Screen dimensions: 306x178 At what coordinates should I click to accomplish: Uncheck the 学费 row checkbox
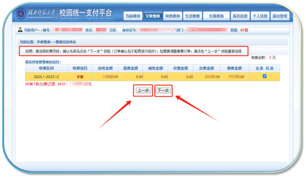coord(264,76)
